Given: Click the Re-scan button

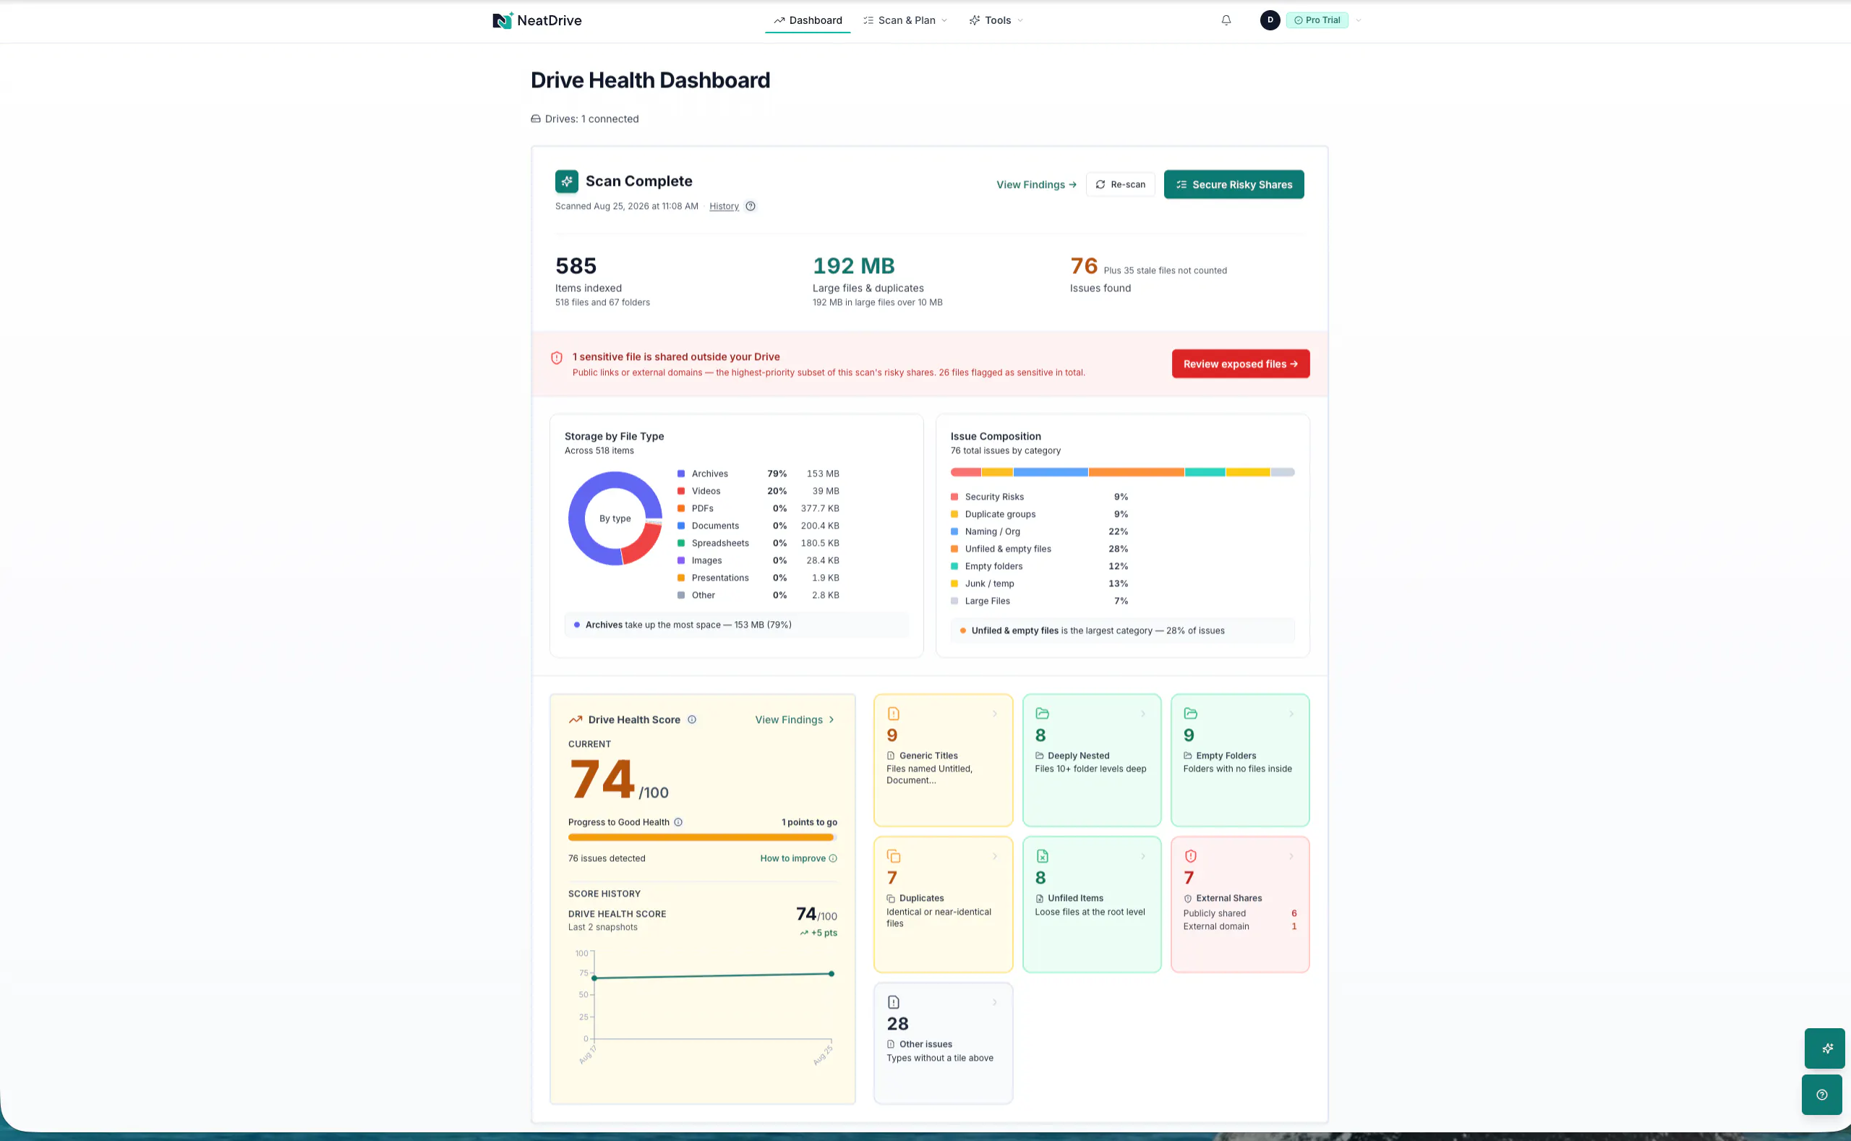Looking at the screenshot, I should [1120, 185].
